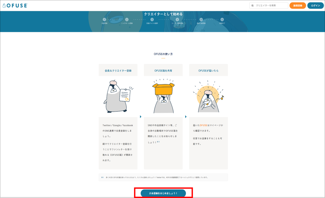This screenshot has height=198, width=325.
Task: Select step 6 登録完了 circle
Action: [222, 19]
